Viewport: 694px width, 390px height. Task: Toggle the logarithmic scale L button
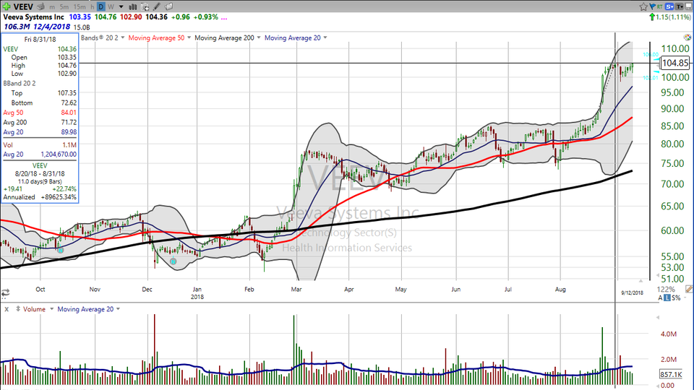click(667, 298)
